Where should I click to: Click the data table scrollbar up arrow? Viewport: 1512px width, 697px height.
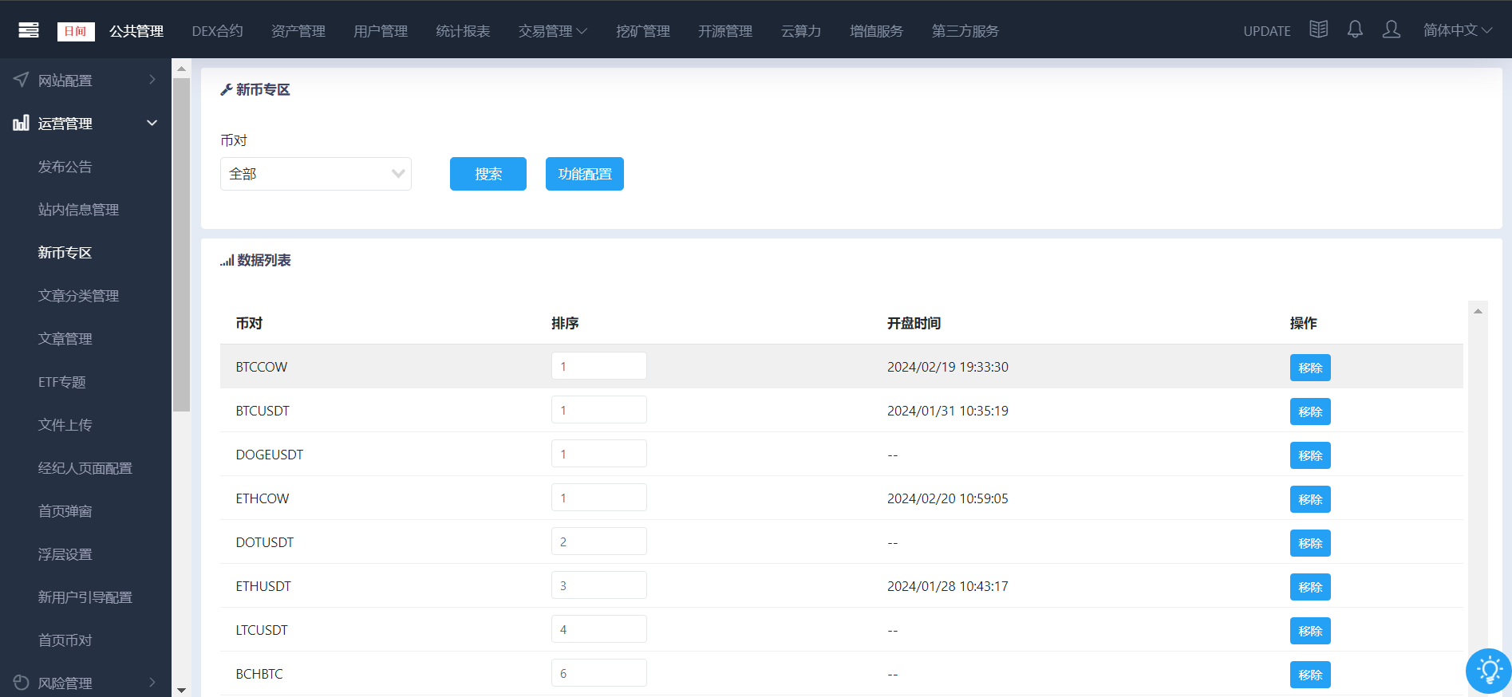(1478, 311)
